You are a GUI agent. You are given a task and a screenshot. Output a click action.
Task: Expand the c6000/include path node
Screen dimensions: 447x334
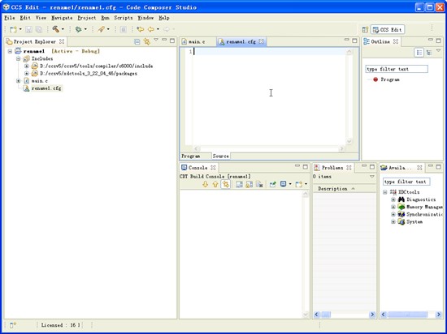click(27, 66)
